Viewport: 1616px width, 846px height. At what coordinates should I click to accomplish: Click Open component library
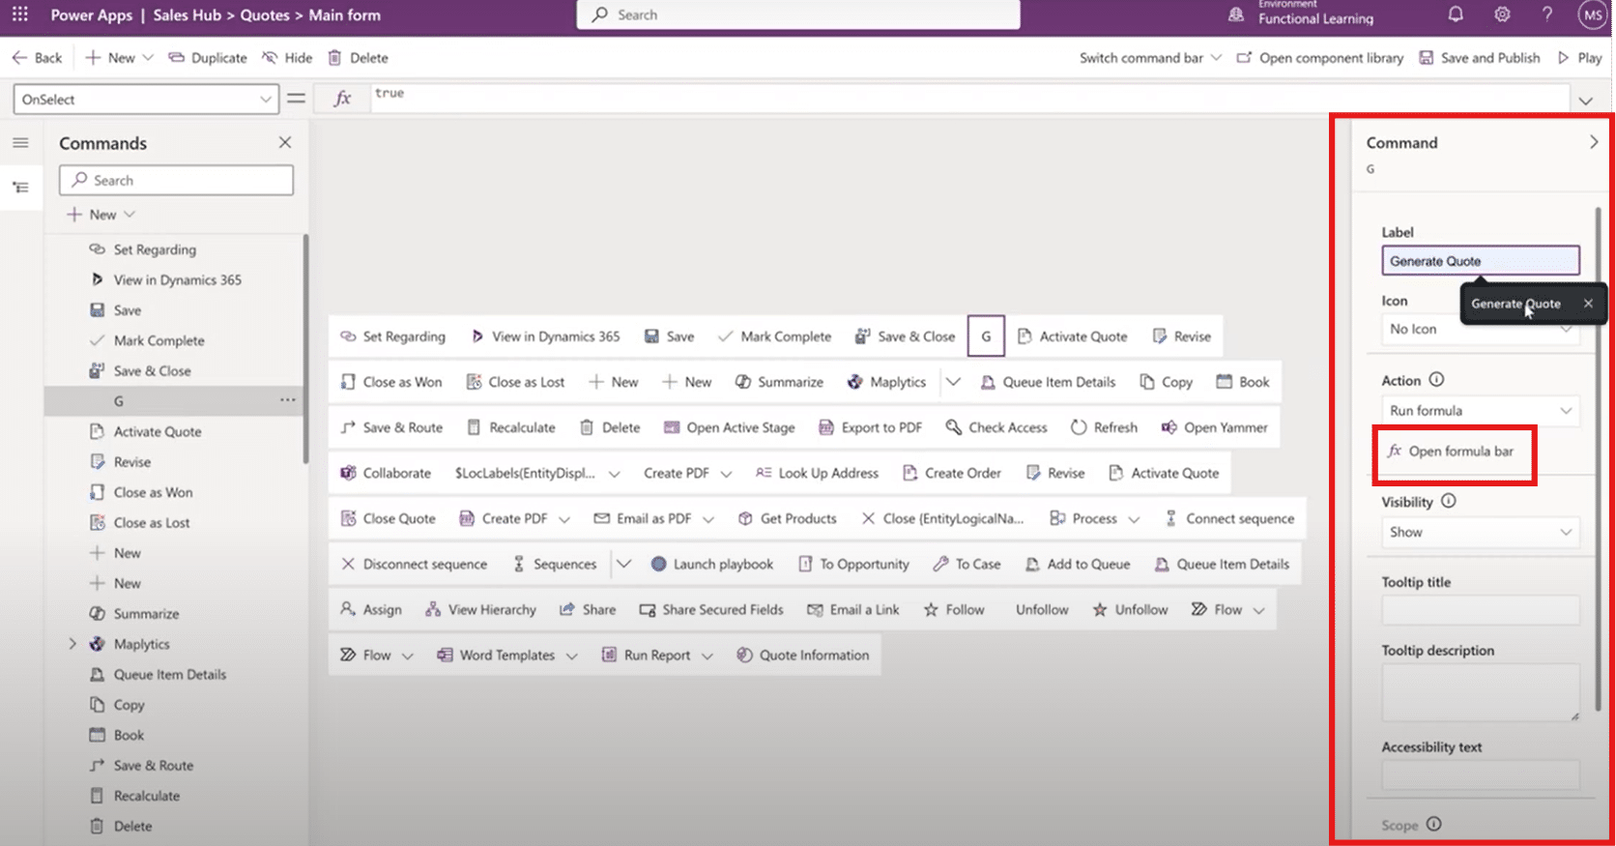point(1320,58)
